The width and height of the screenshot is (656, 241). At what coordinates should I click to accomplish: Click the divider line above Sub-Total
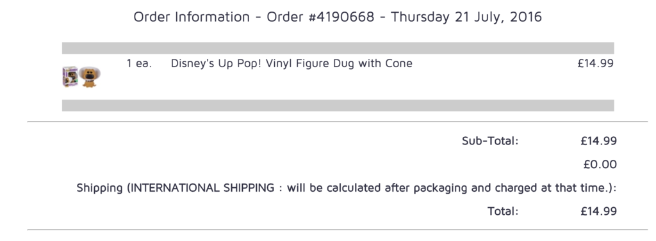point(338,122)
